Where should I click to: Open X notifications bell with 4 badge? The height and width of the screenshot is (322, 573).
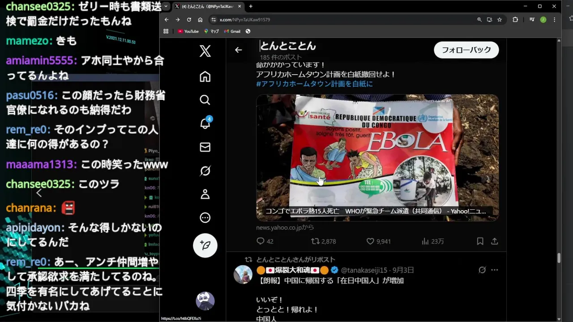coord(205,123)
